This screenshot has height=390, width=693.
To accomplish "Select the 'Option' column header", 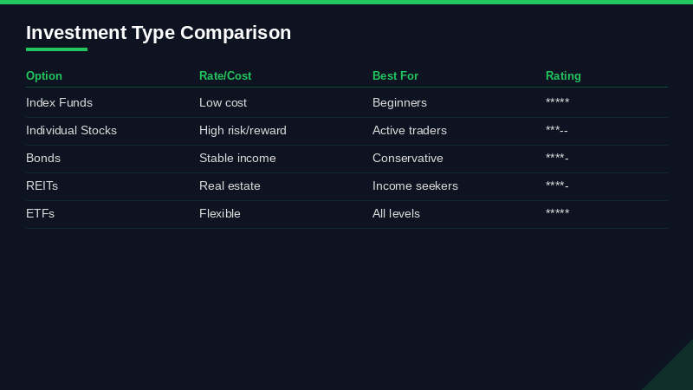I will (44, 76).
